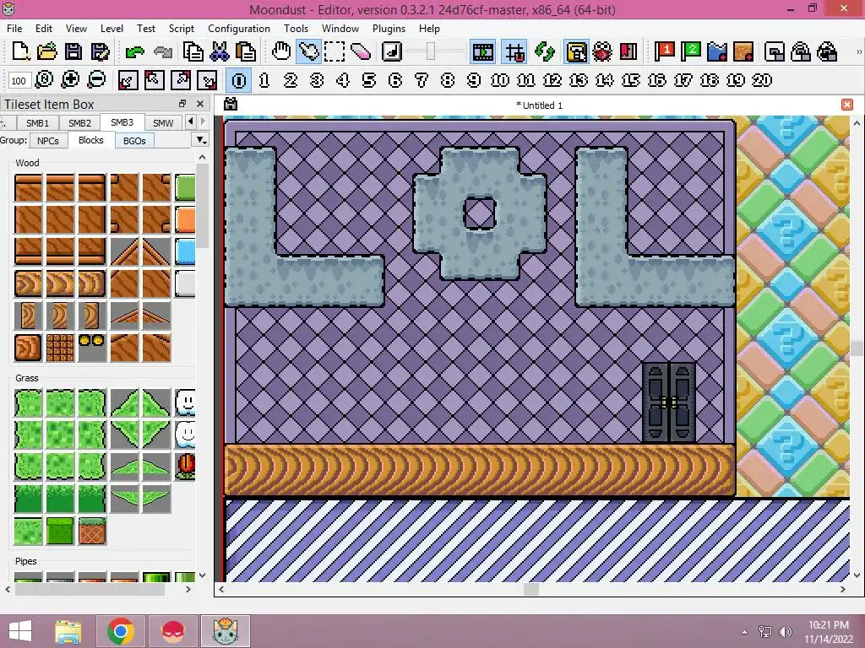Image resolution: width=865 pixels, height=648 pixels.
Task: Save the level with the floppy disk icon
Action: 73,51
